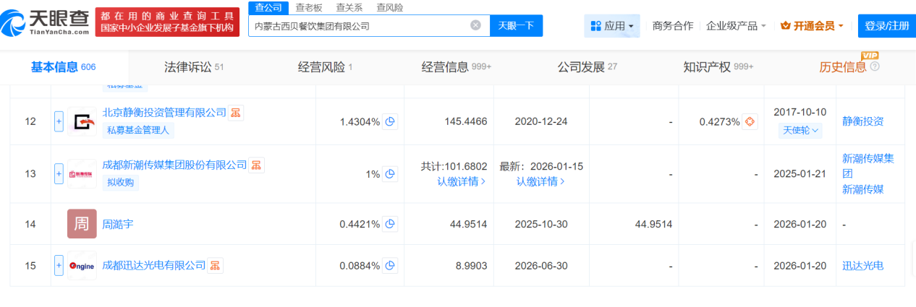Select the 查公司 search tab
The height and width of the screenshot is (307, 916).
pos(268,7)
